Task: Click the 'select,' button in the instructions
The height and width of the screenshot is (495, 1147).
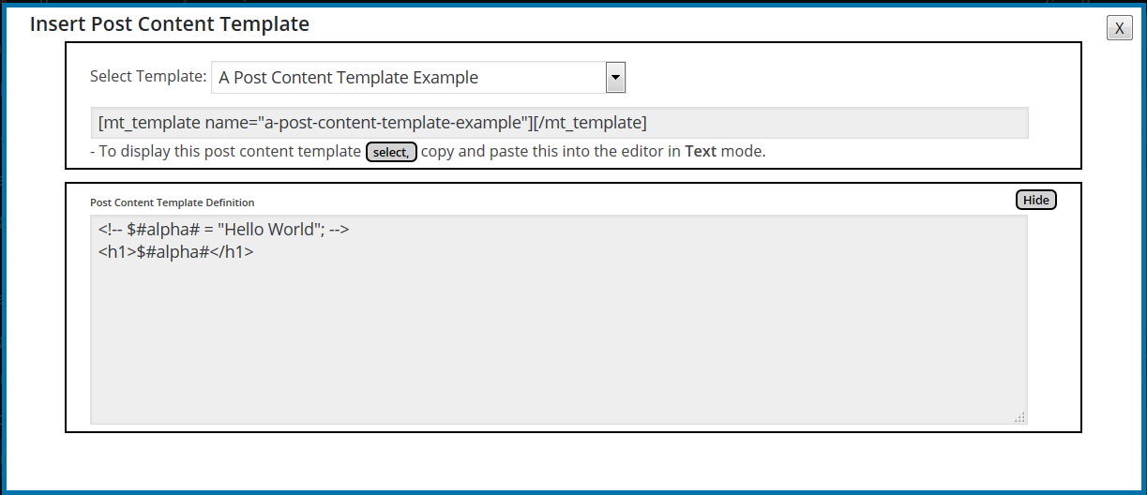Action: 391,152
